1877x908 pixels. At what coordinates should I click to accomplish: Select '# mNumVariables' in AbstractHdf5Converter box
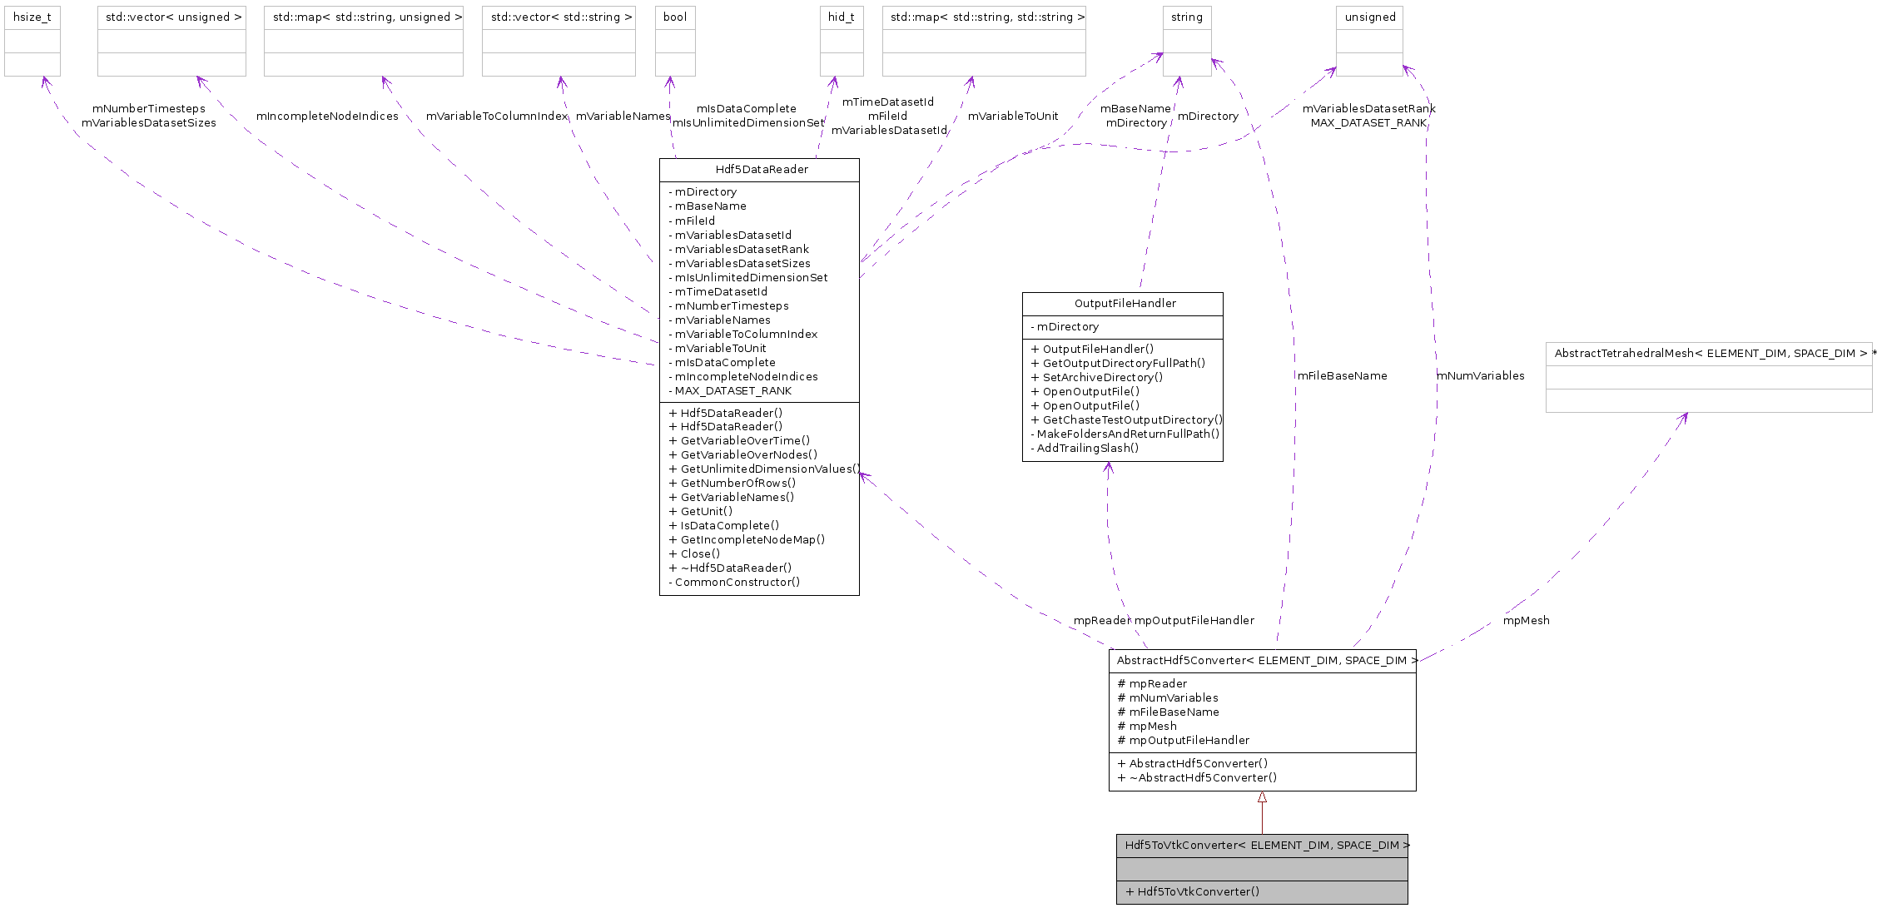(1168, 698)
